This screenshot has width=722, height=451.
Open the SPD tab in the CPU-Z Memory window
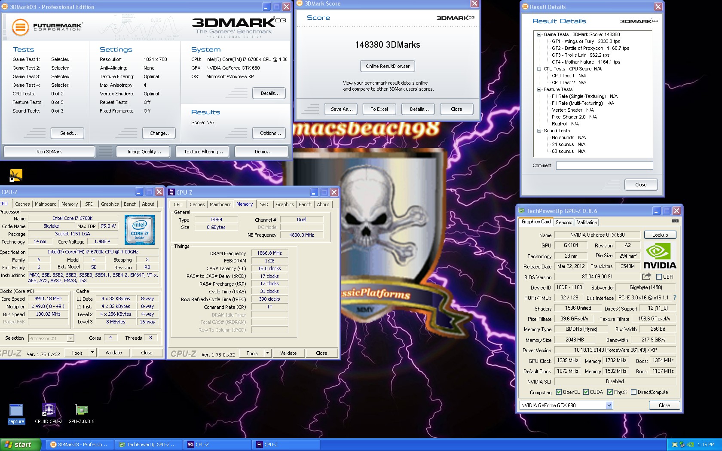tap(264, 204)
